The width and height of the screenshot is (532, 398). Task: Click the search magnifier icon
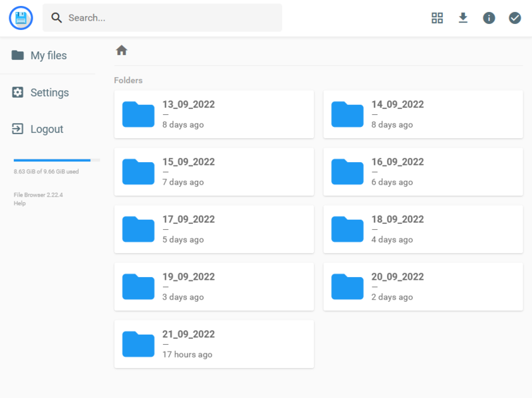(57, 18)
